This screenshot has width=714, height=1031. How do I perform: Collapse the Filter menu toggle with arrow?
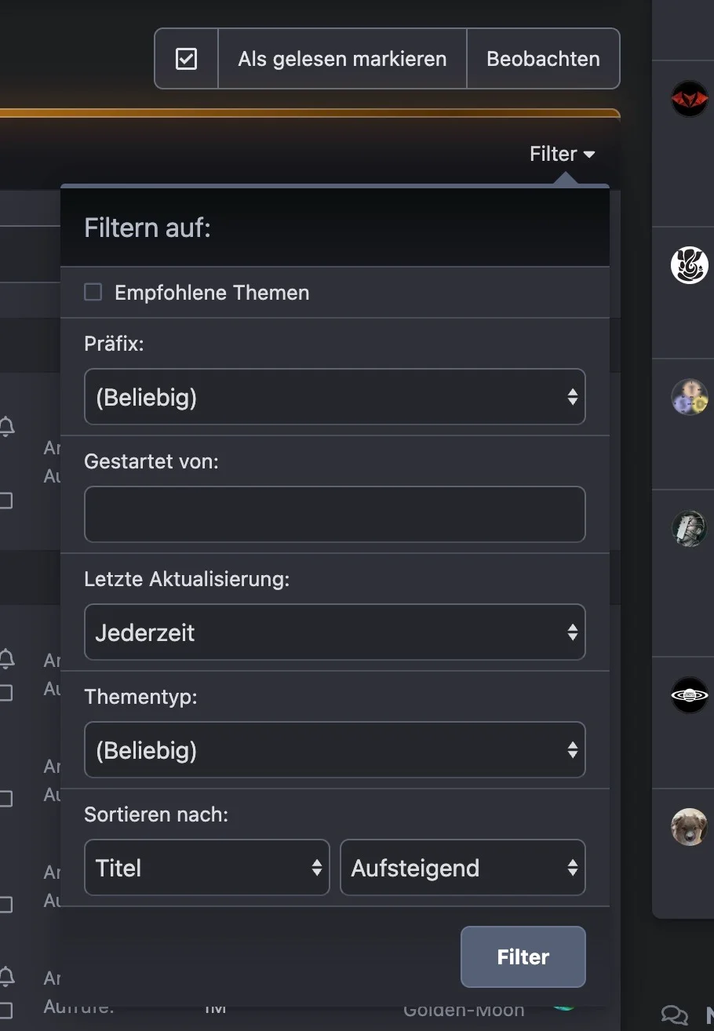click(562, 154)
